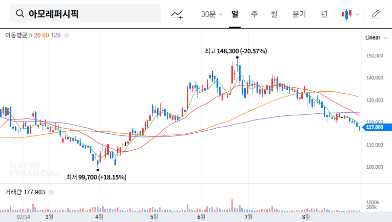The image size is (392, 222).
Task: Click the 거래량 177,903 label
Action: [25, 192]
